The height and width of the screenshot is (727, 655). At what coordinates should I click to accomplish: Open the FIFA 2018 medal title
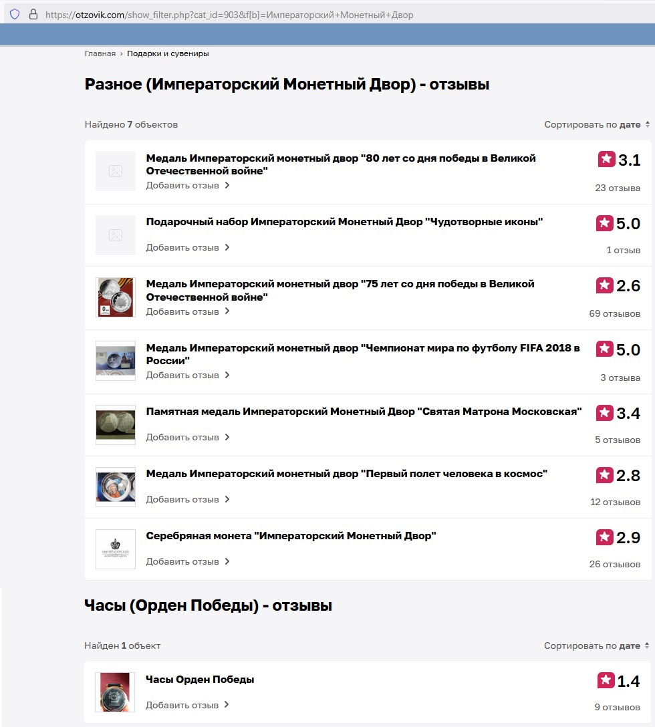pos(363,354)
